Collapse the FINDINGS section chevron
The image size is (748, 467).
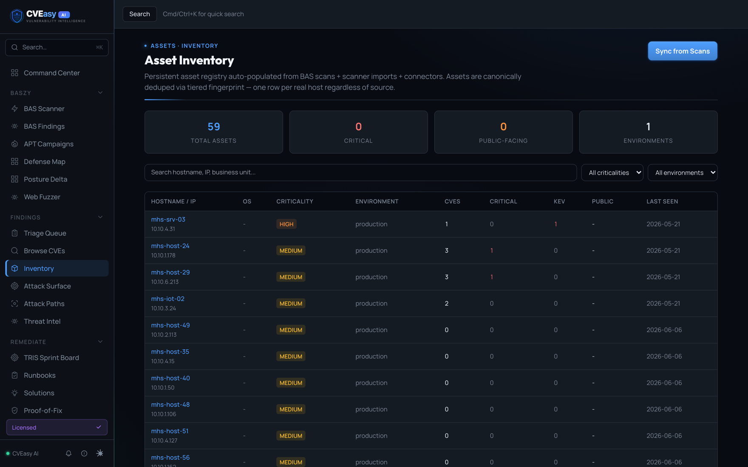click(x=100, y=217)
